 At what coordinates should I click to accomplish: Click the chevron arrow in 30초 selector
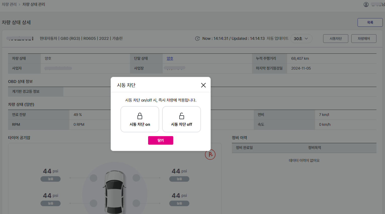click(x=306, y=39)
